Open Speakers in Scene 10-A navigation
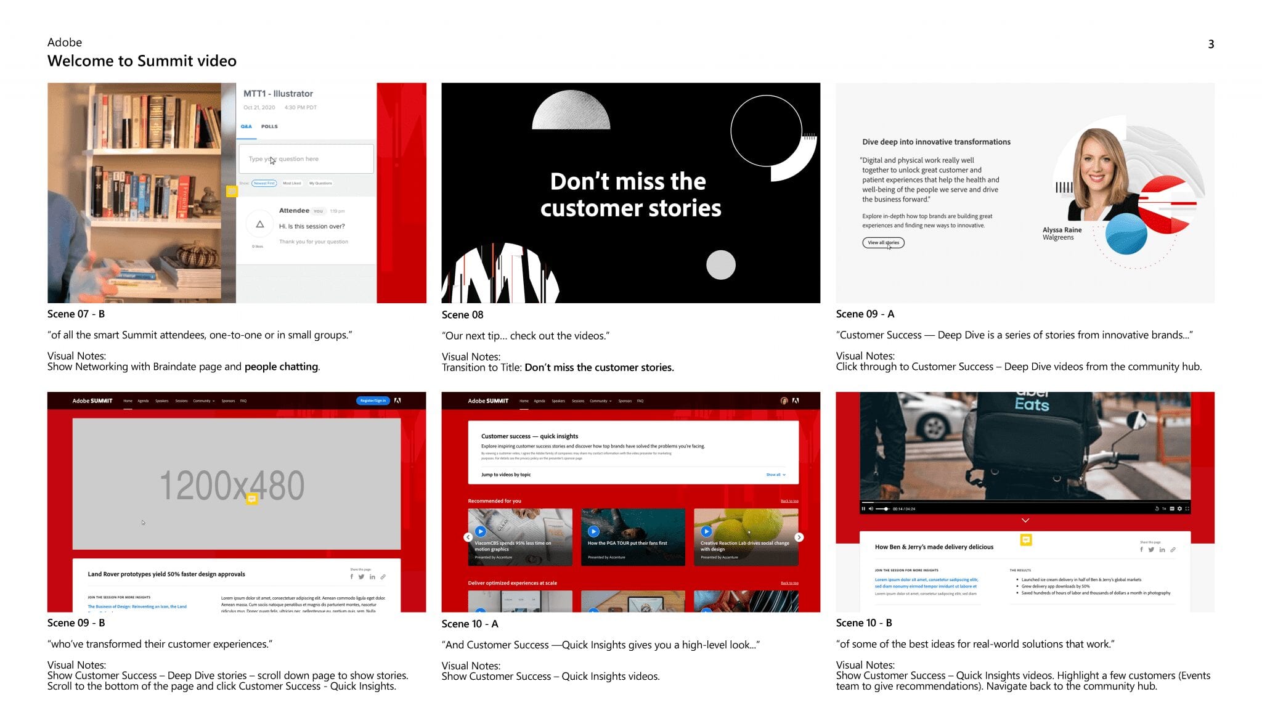Viewport: 1262px width, 710px height. [558, 401]
